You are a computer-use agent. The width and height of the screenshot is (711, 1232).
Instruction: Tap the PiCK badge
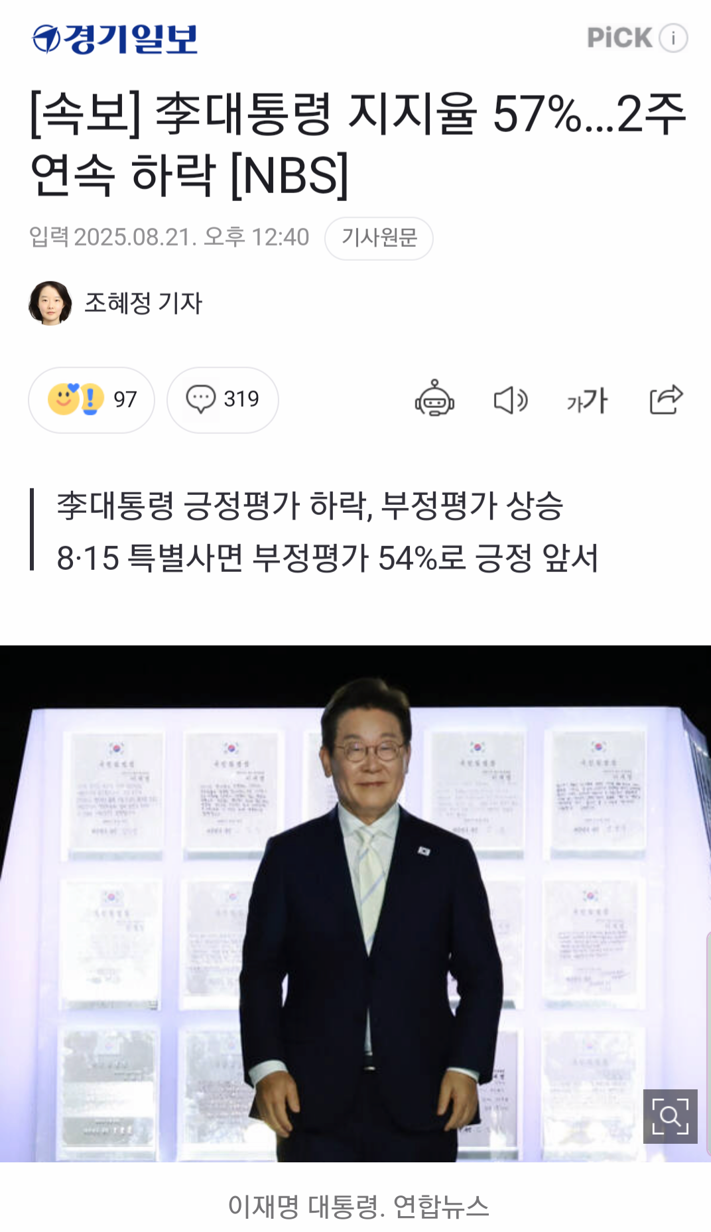[619, 38]
